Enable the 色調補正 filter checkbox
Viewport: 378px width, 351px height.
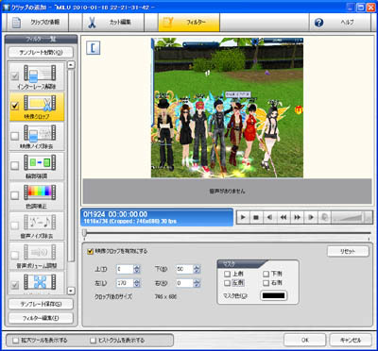tap(14, 195)
